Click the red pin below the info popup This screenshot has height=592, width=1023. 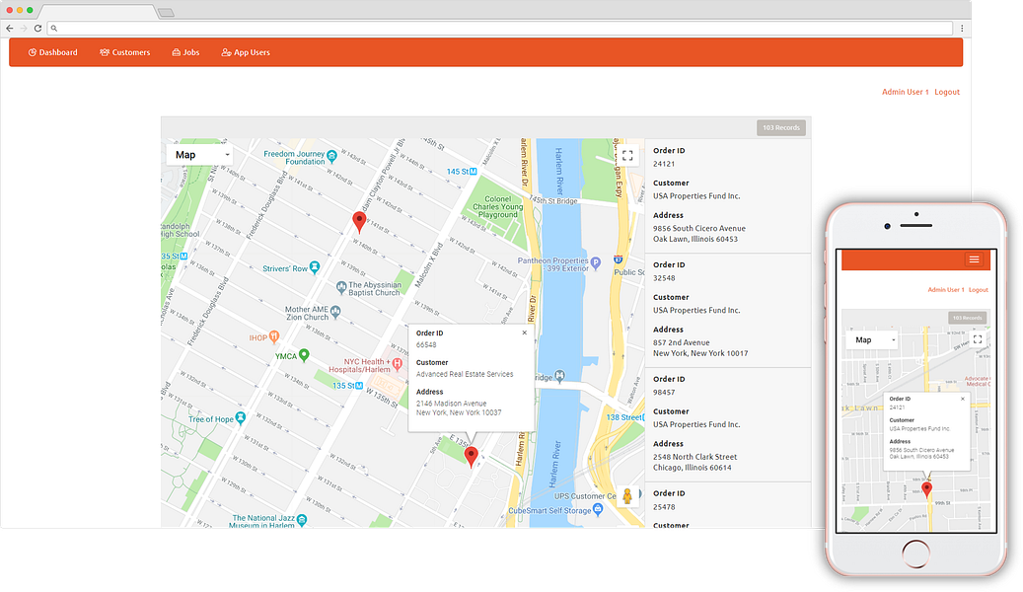point(471,456)
